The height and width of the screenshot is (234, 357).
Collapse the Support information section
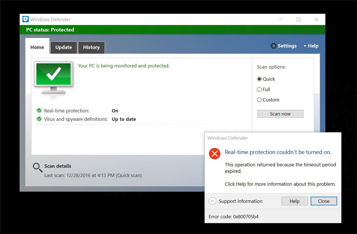[212, 201]
